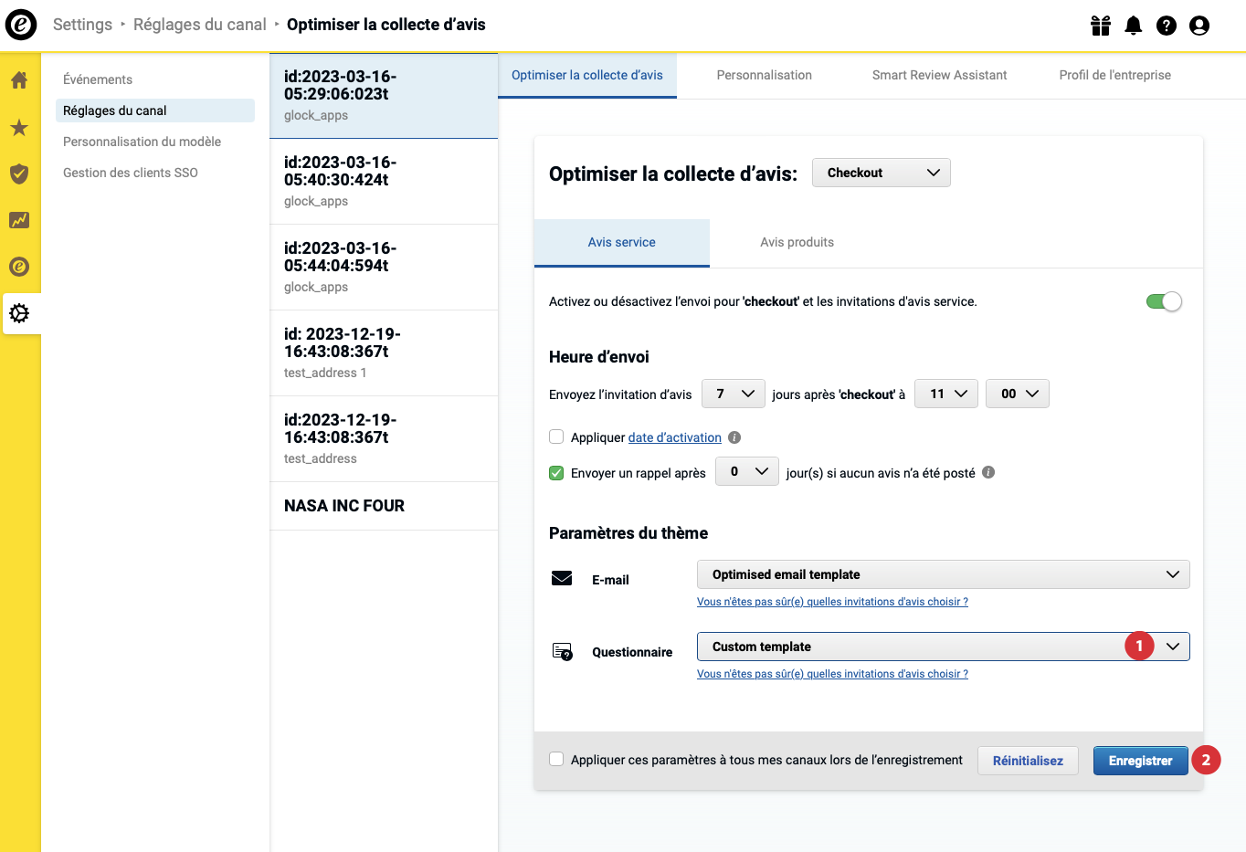Open the Checkout event dropdown
This screenshot has width=1246, height=852.
click(882, 173)
